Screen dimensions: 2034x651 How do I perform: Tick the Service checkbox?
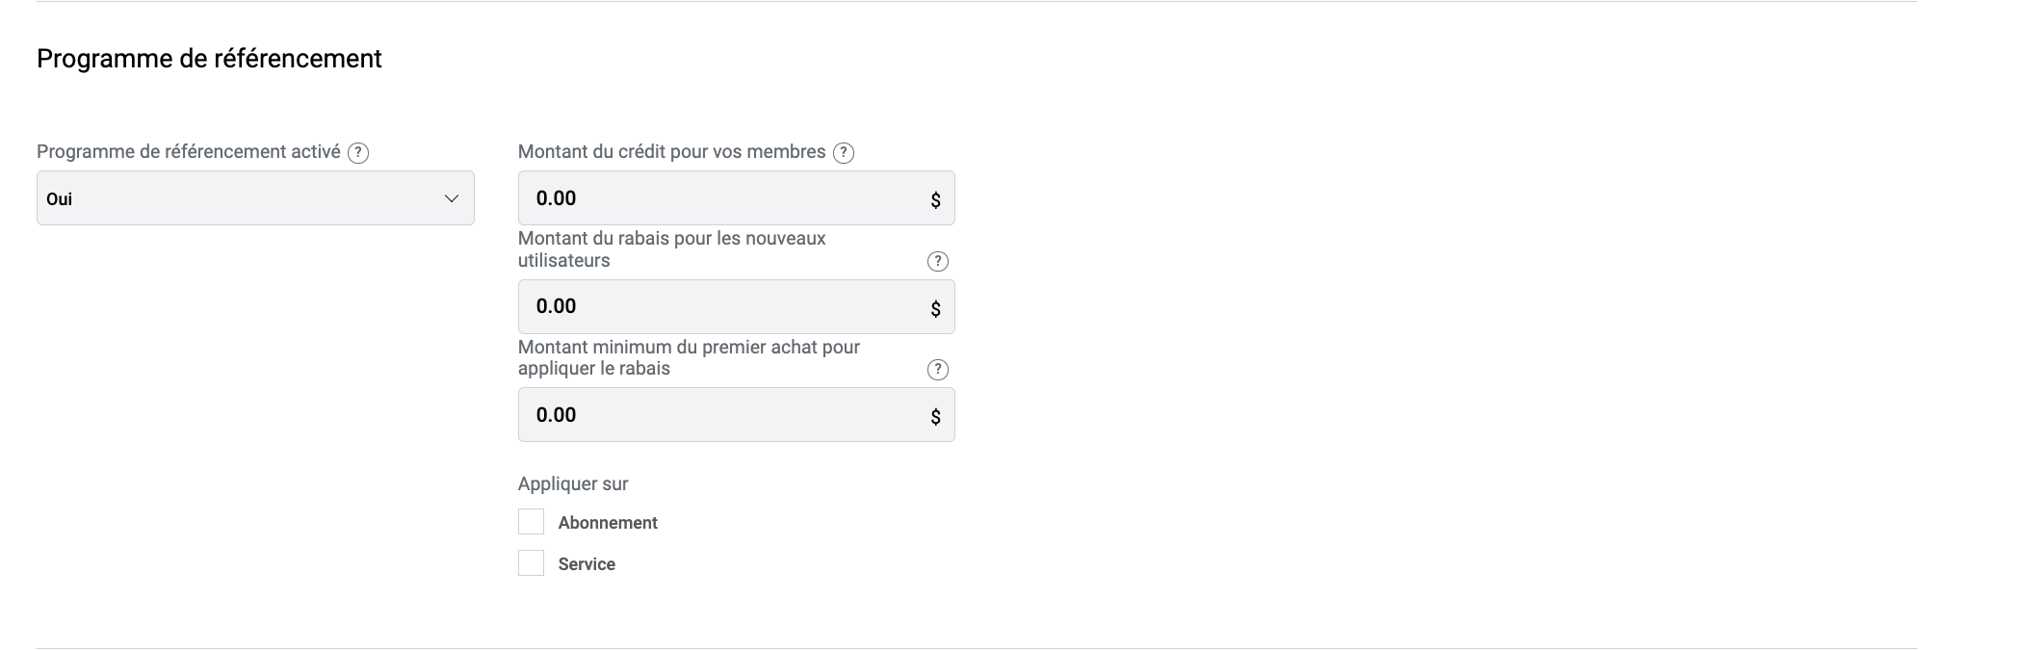point(531,563)
